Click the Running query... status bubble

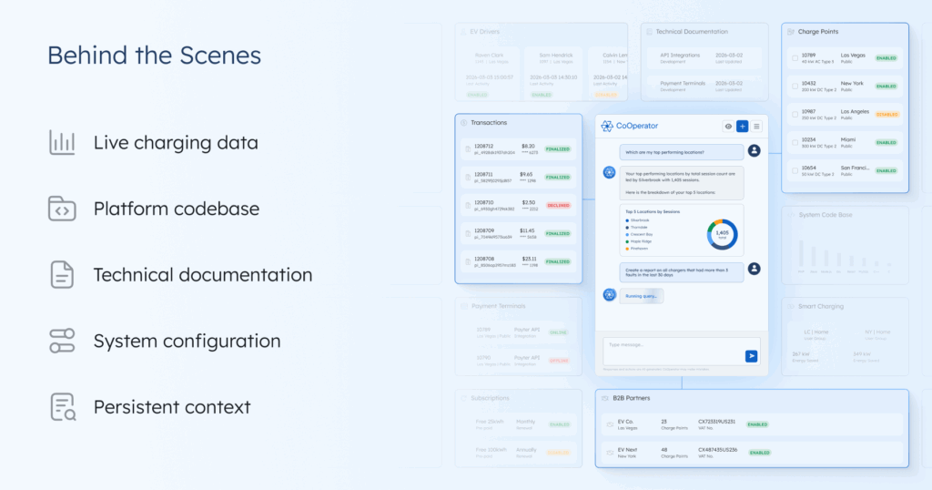[x=642, y=295]
